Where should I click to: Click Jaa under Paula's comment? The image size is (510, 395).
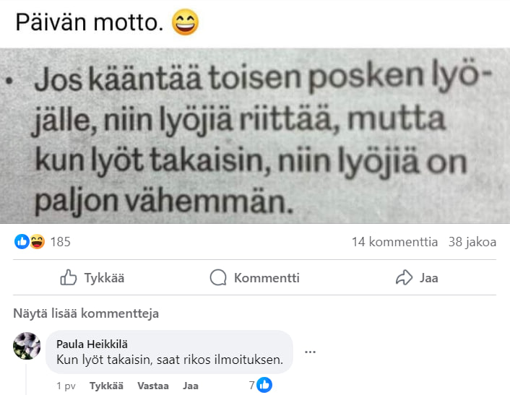[x=190, y=386]
